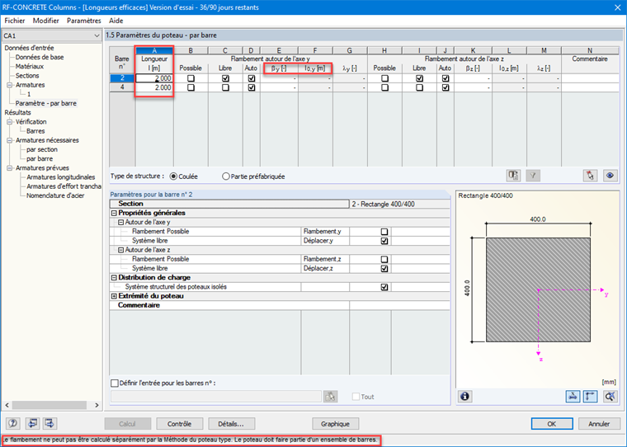This screenshot has height=447, width=627.
Task: Uncheck Auto for z-axis buckling in row 2
Action: point(445,78)
